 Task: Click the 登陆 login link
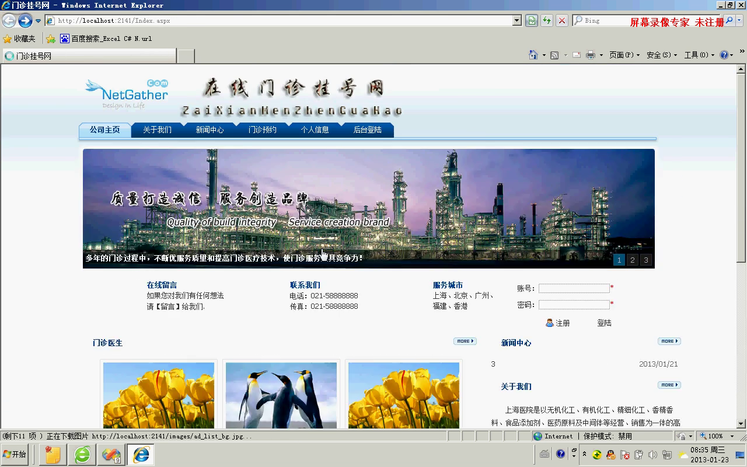604,323
